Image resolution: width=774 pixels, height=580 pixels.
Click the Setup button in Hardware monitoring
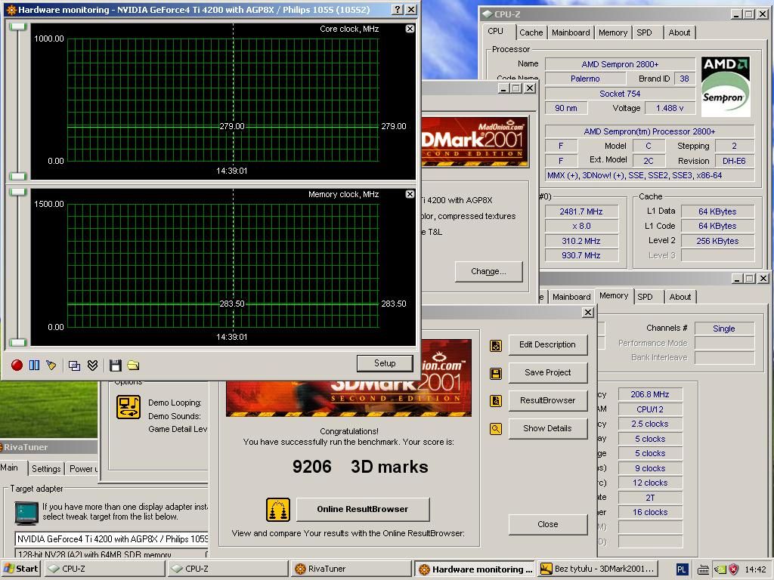[x=385, y=363]
